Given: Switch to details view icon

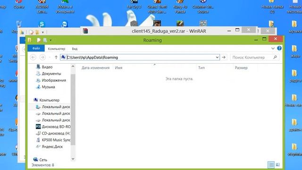Looking at the screenshot, I should point(271,165).
